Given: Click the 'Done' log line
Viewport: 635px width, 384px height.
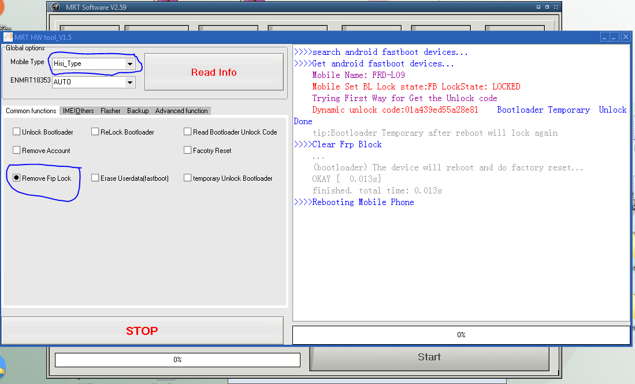Looking at the screenshot, I should tap(303, 121).
